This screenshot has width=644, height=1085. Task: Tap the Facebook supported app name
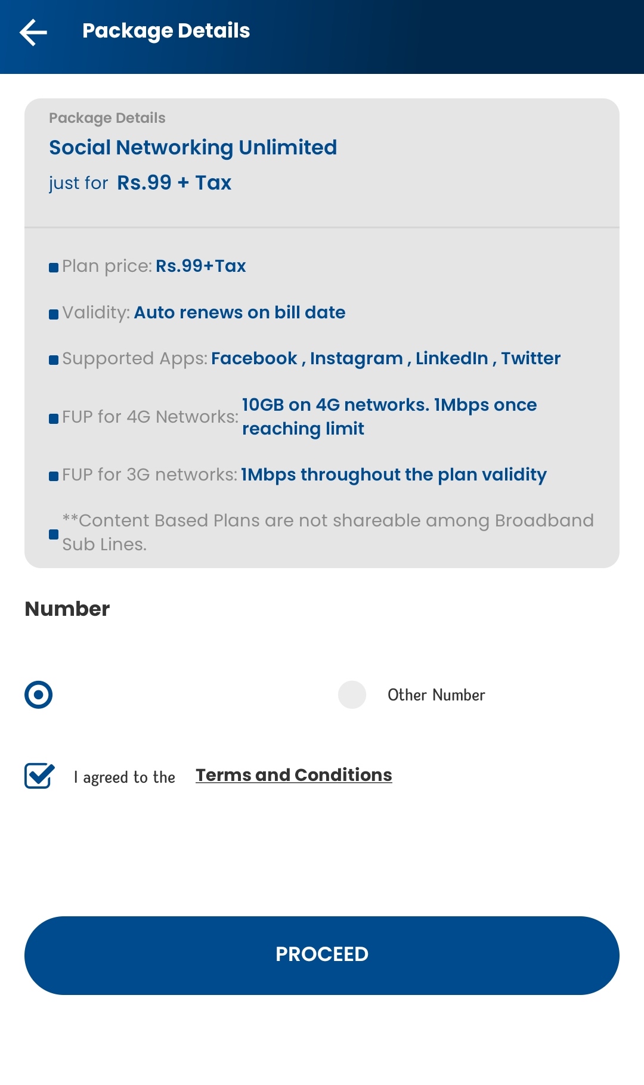click(254, 358)
